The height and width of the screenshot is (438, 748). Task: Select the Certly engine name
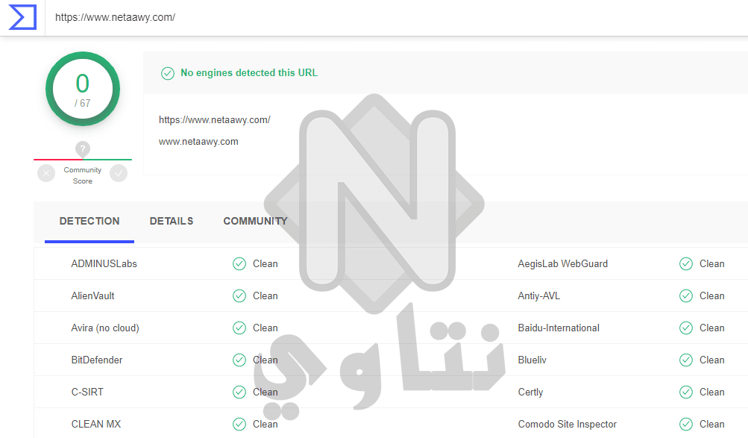pos(530,392)
